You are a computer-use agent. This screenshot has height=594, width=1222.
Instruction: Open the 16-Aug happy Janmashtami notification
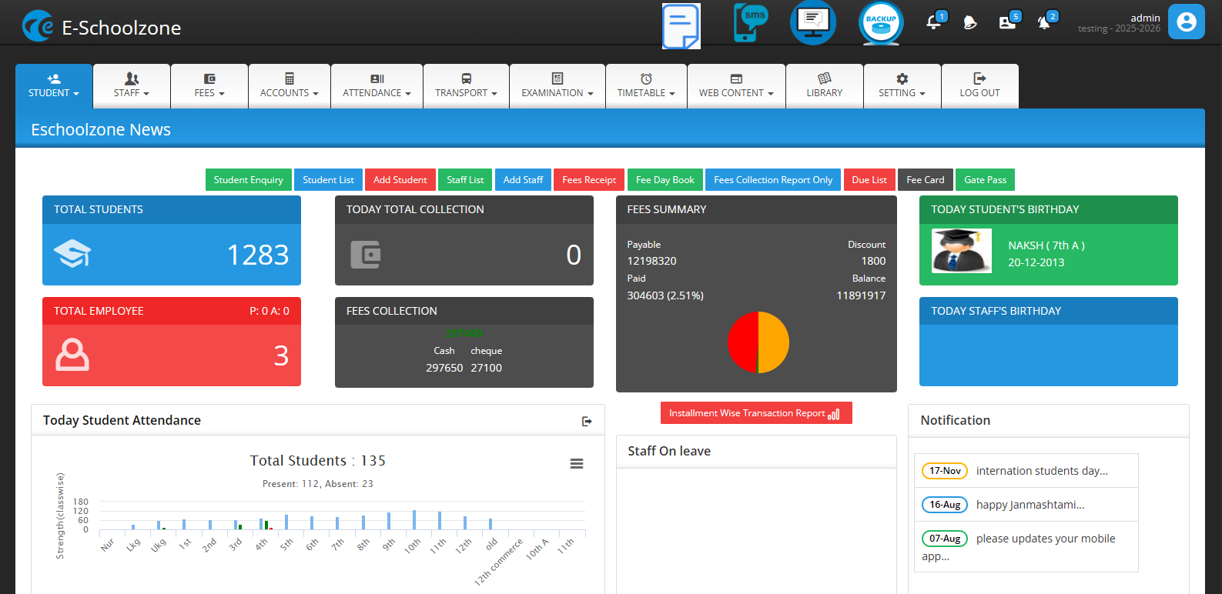click(1029, 505)
